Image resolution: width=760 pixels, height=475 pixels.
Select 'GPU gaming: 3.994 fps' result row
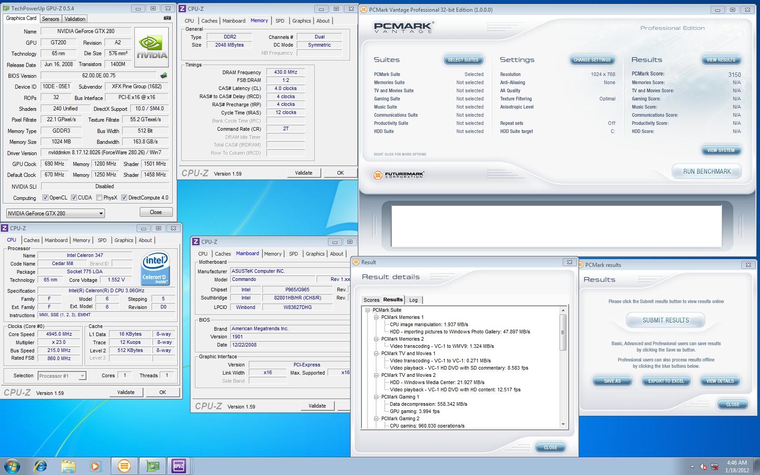pyautogui.click(x=414, y=411)
